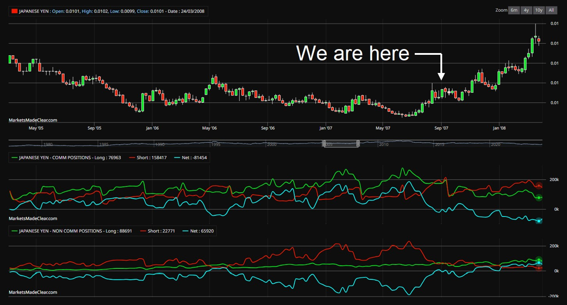Click the 6m zoom button
Image resolution: width=567 pixels, height=305 pixels.
point(513,10)
